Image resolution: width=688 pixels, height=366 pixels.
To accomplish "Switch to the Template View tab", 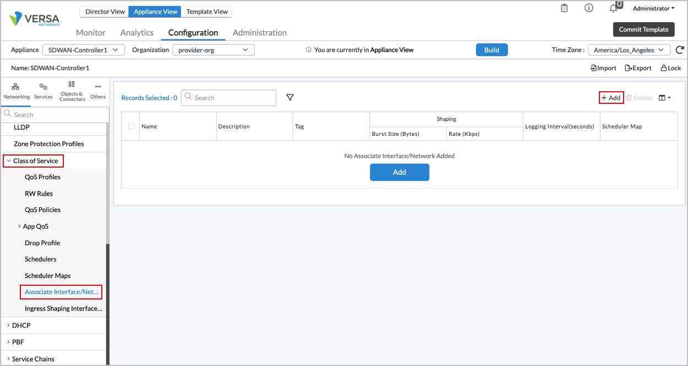I will 206,11.
